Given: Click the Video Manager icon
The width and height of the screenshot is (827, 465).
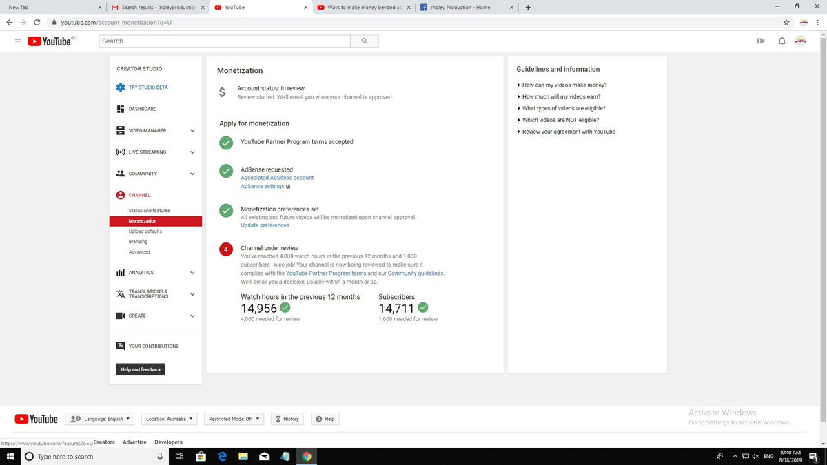Looking at the screenshot, I should (x=121, y=130).
